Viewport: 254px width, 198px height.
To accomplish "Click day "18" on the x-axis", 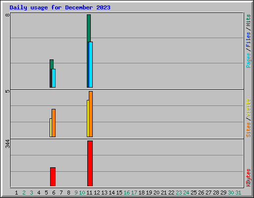I will (141, 193).
